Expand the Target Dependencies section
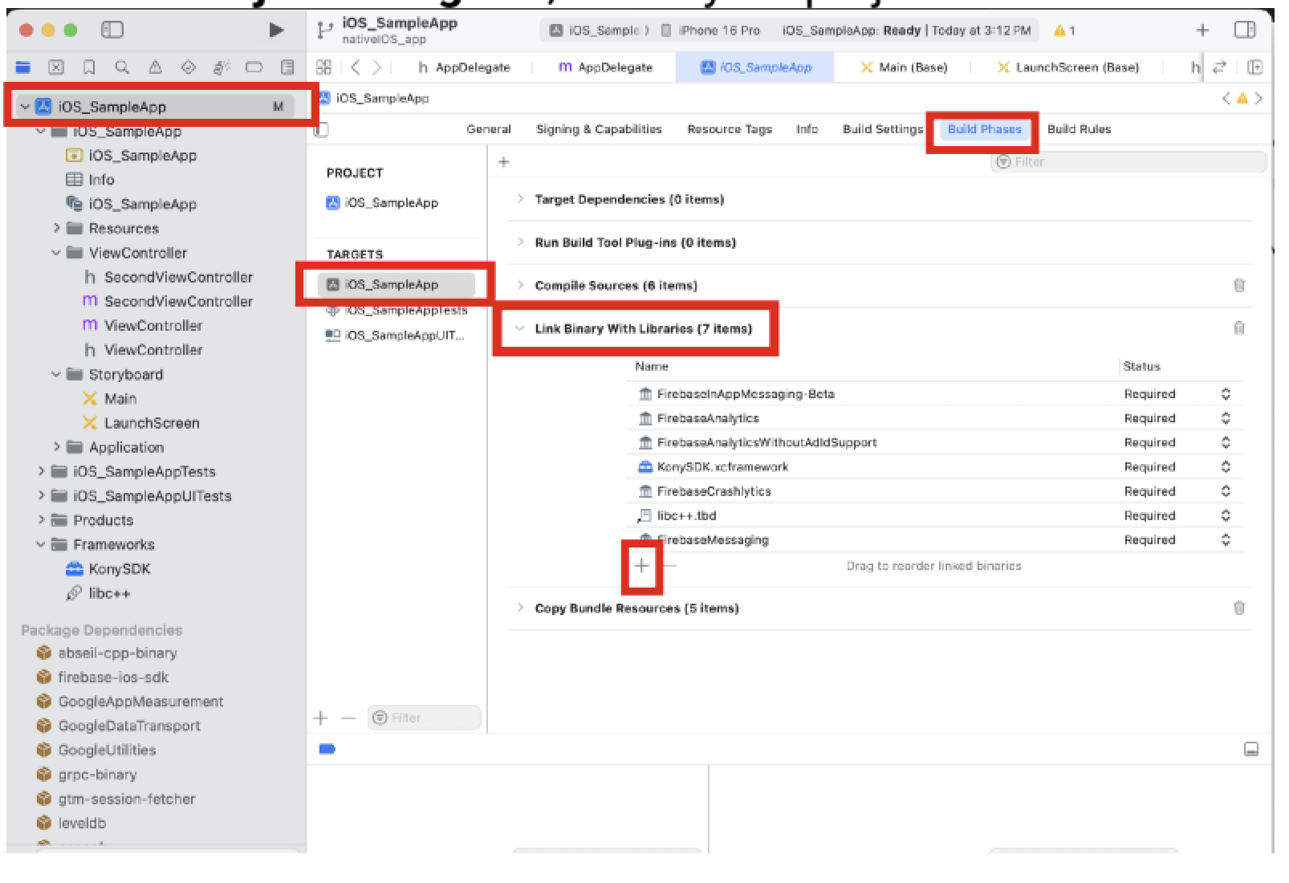 (520, 199)
